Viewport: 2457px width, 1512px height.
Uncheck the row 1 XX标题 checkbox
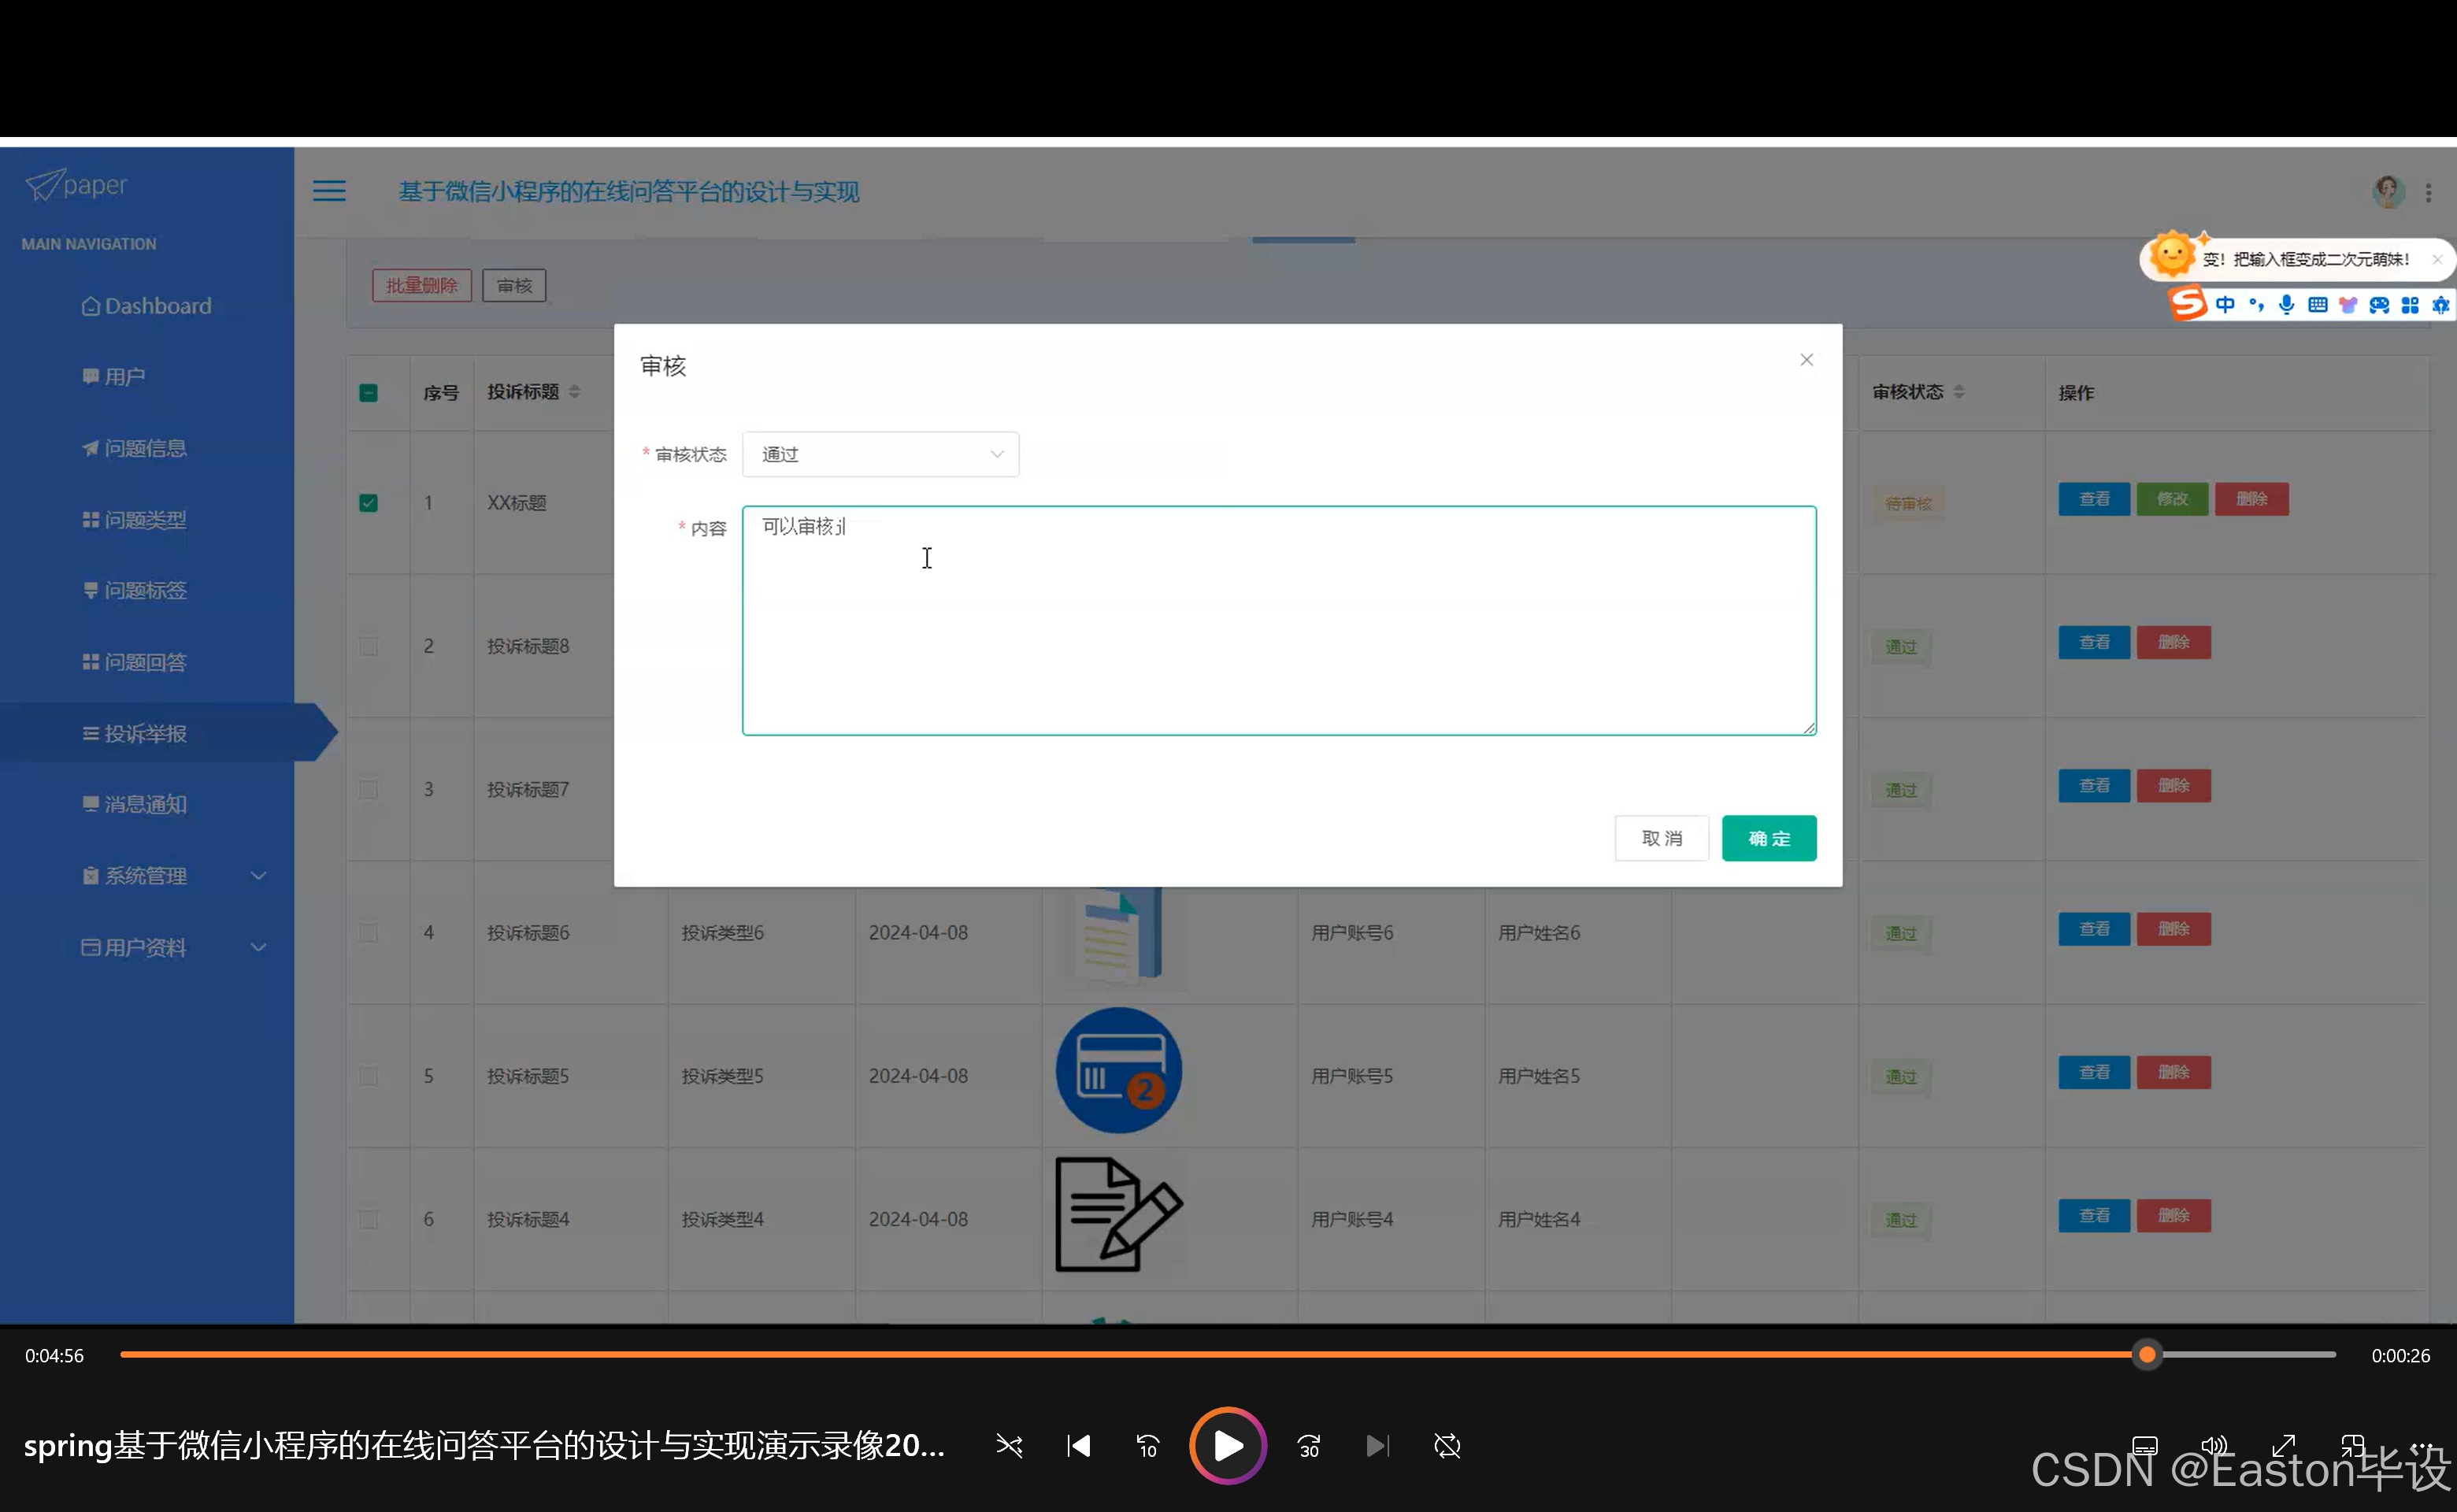(x=368, y=503)
